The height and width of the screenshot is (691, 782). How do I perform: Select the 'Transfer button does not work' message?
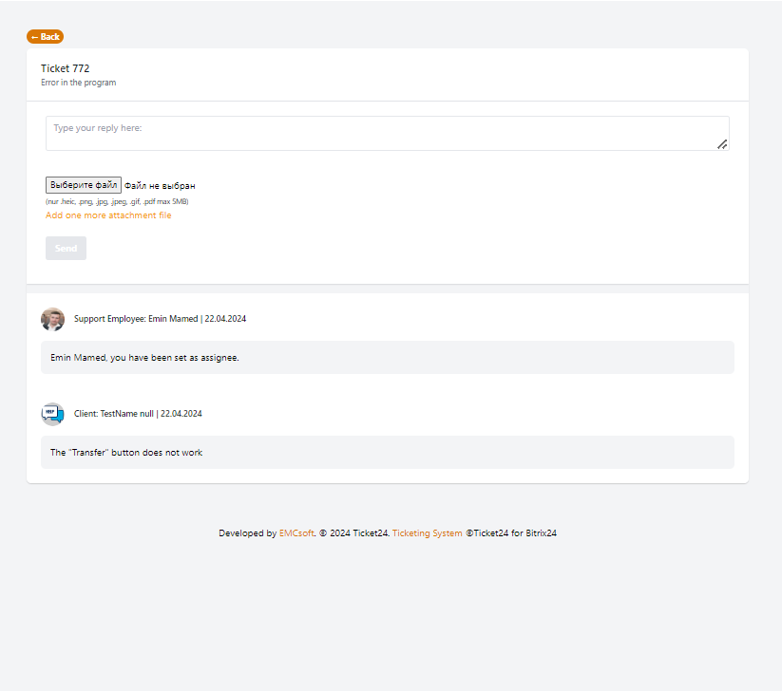[x=126, y=453]
